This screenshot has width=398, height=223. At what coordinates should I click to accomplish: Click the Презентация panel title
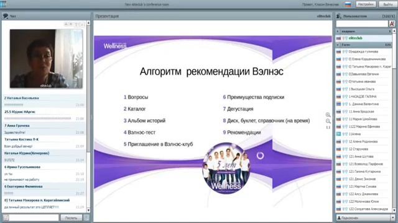click(x=107, y=16)
